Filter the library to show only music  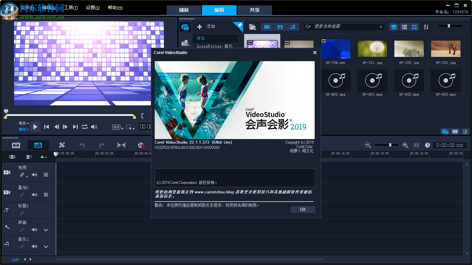293,27
